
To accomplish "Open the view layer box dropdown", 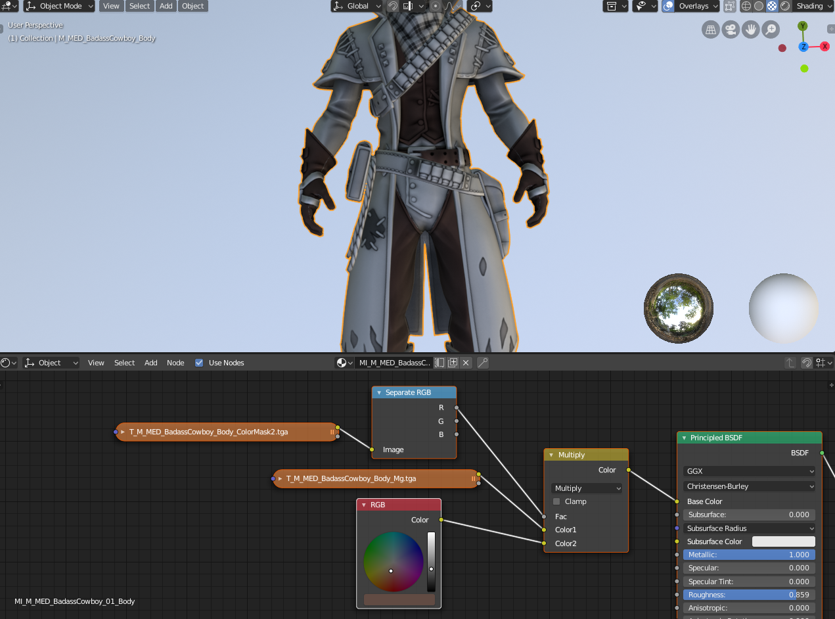I will (x=616, y=6).
